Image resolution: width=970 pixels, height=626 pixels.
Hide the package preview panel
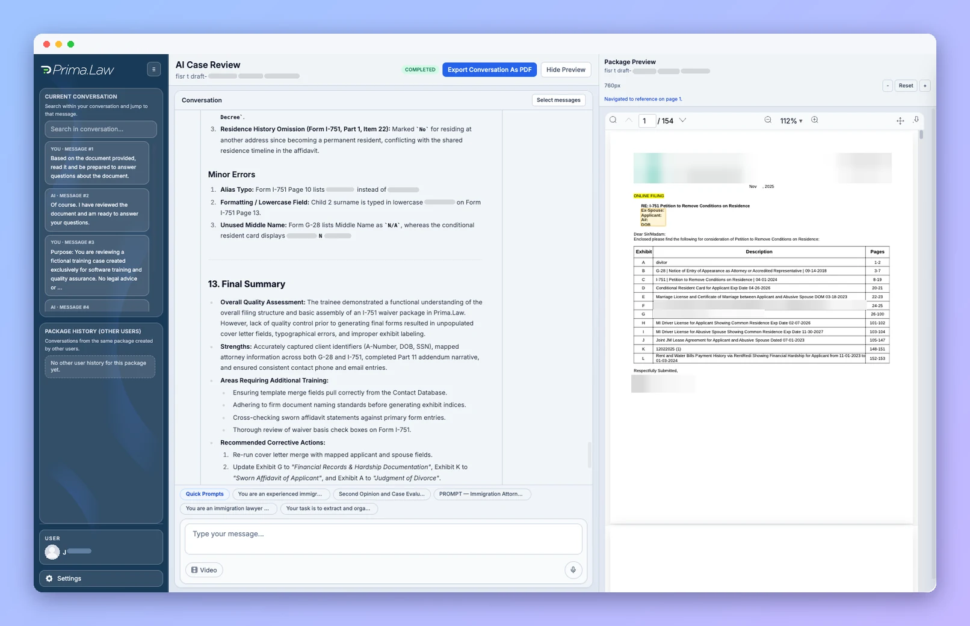566,70
